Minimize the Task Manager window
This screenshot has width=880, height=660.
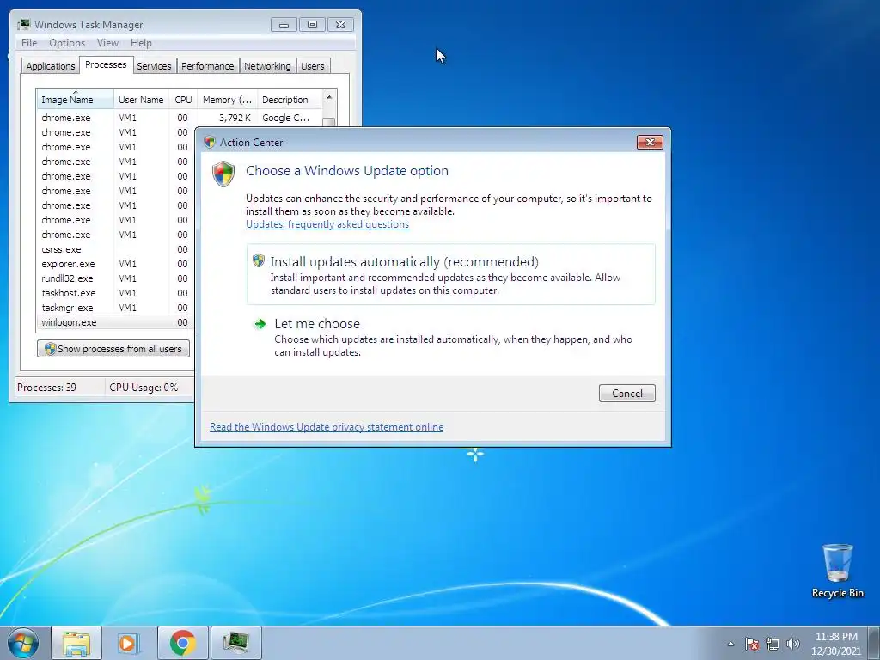click(284, 25)
